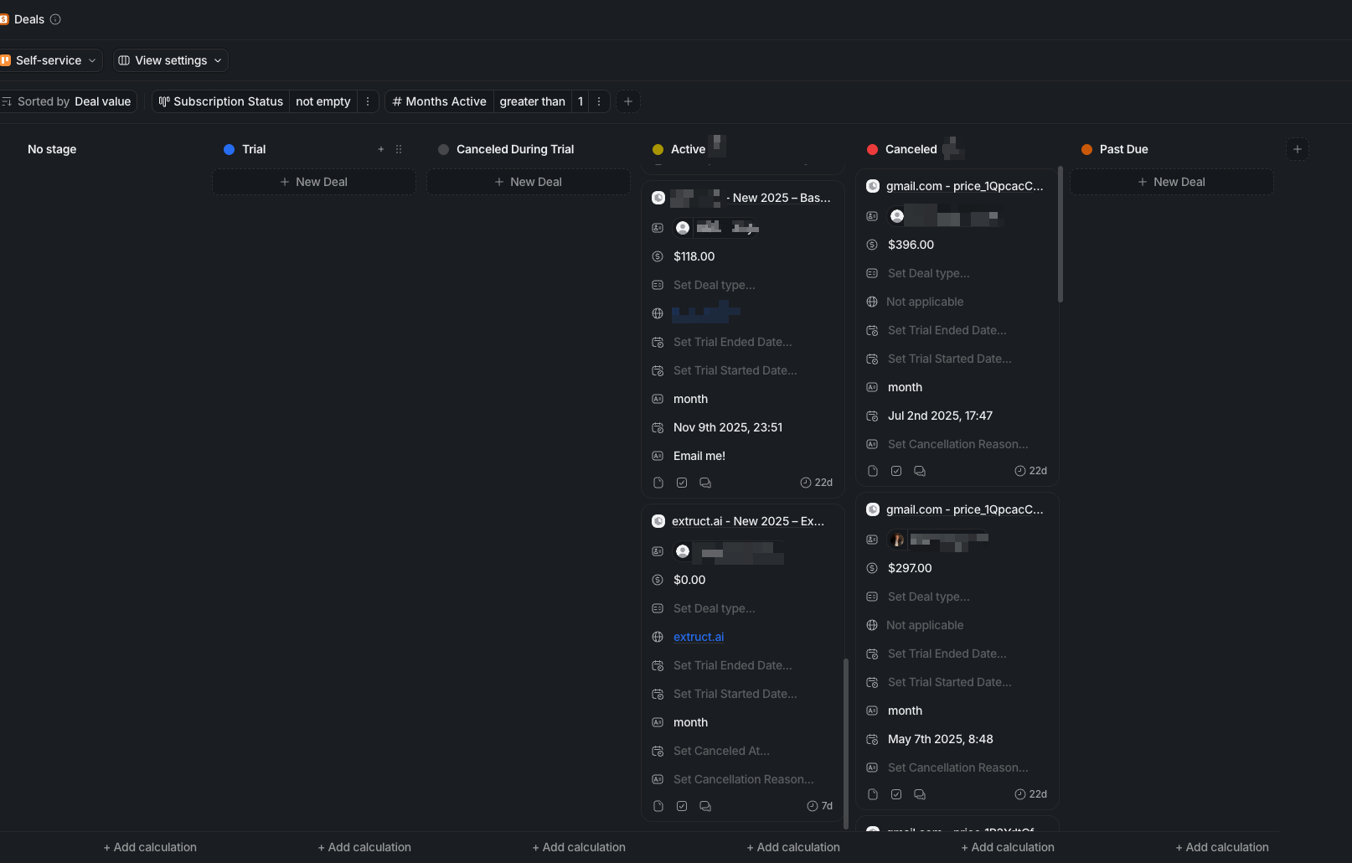Screen dimensions: 1352x863
Task: Open notes icon on the $118.00 deal card
Action: coord(658,483)
